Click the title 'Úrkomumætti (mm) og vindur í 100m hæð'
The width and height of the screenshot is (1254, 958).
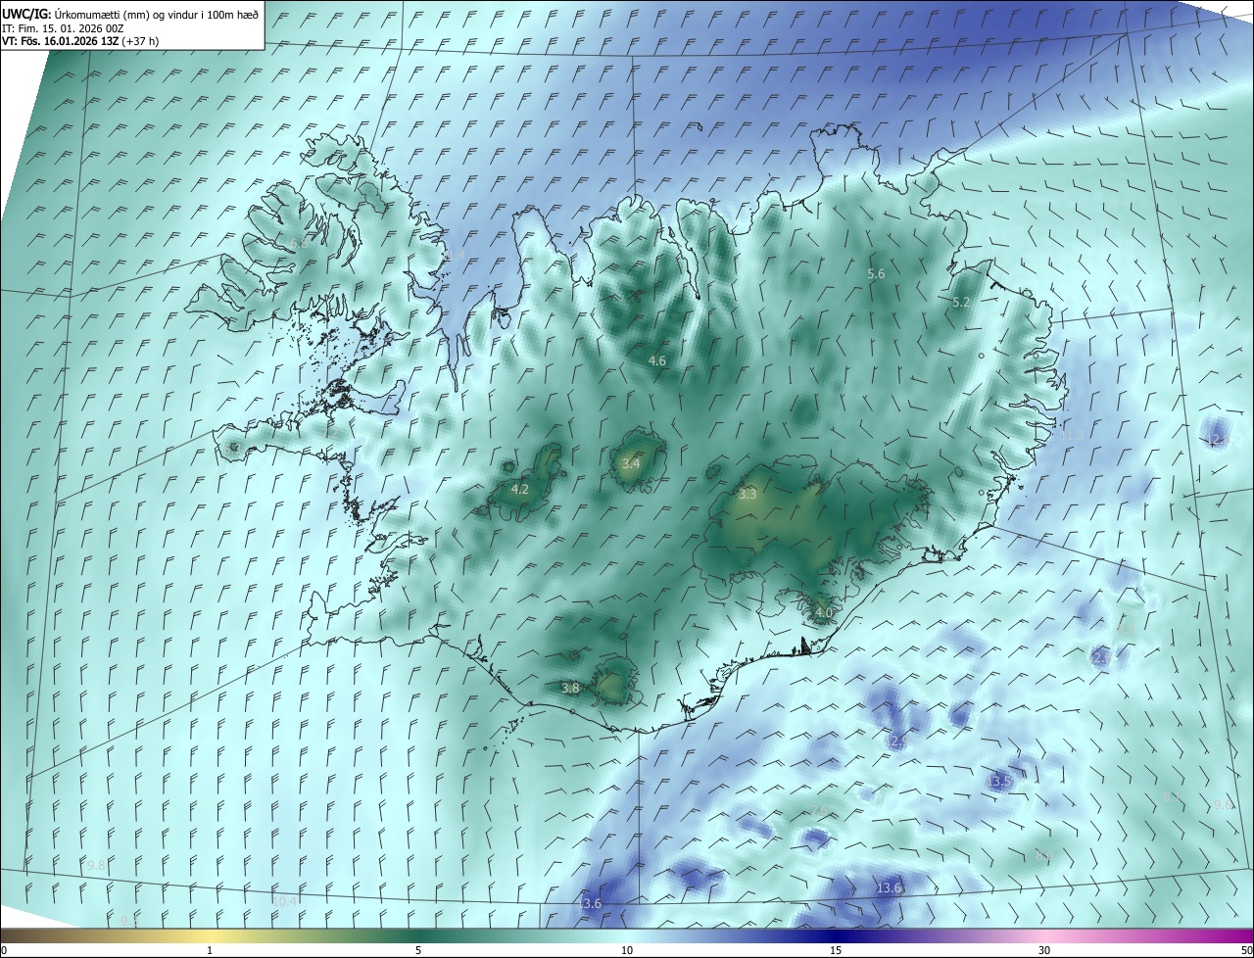click(155, 14)
